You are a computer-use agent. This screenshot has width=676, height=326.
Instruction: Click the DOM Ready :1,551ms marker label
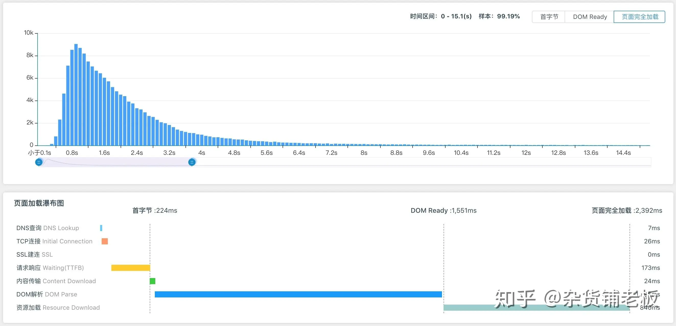[x=443, y=210]
